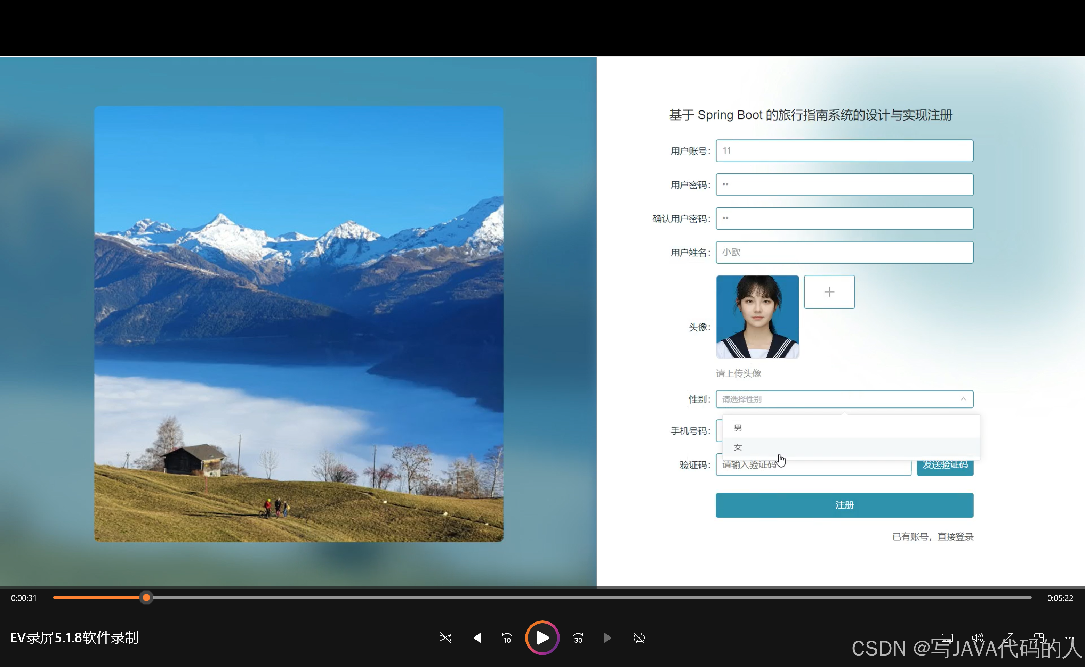This screenshot has width=1085, height=667.
Task: Click the 注册 register button
Action: 844,505
